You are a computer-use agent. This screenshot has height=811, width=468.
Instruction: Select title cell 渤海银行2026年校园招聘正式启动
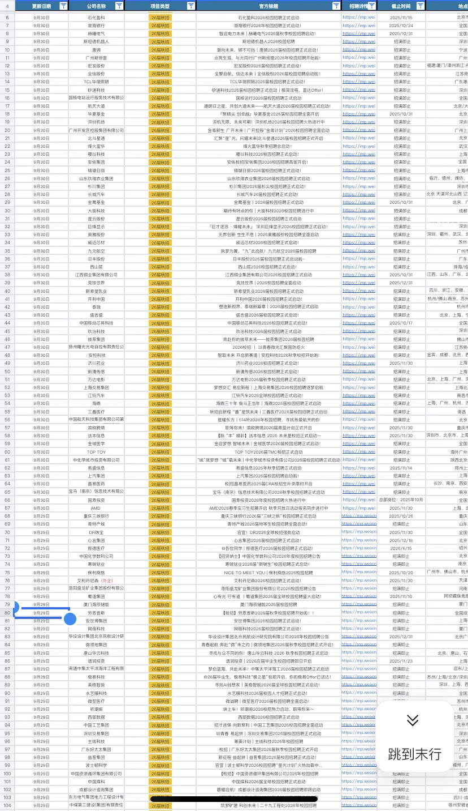[268, 25]
